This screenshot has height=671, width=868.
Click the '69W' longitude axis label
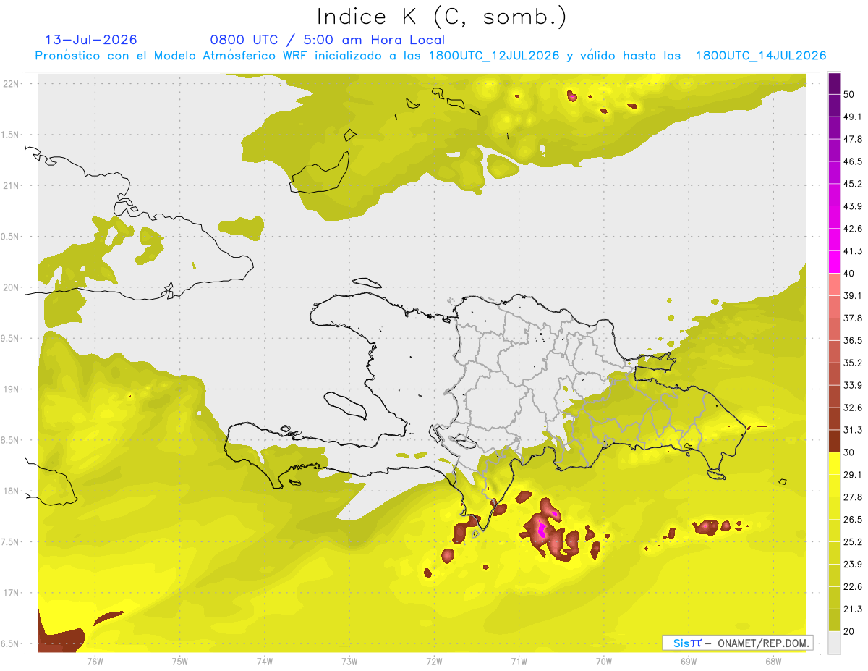click(689, 661)
